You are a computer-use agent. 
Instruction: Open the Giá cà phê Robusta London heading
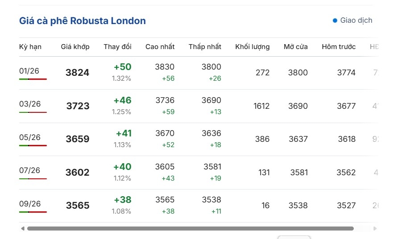[x=83, y=21]
